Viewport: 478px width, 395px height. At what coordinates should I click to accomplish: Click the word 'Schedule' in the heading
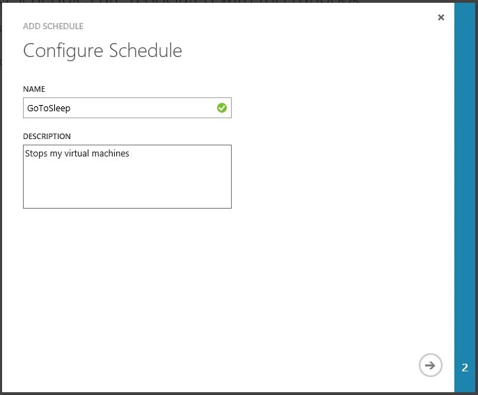tap(145, 51)
